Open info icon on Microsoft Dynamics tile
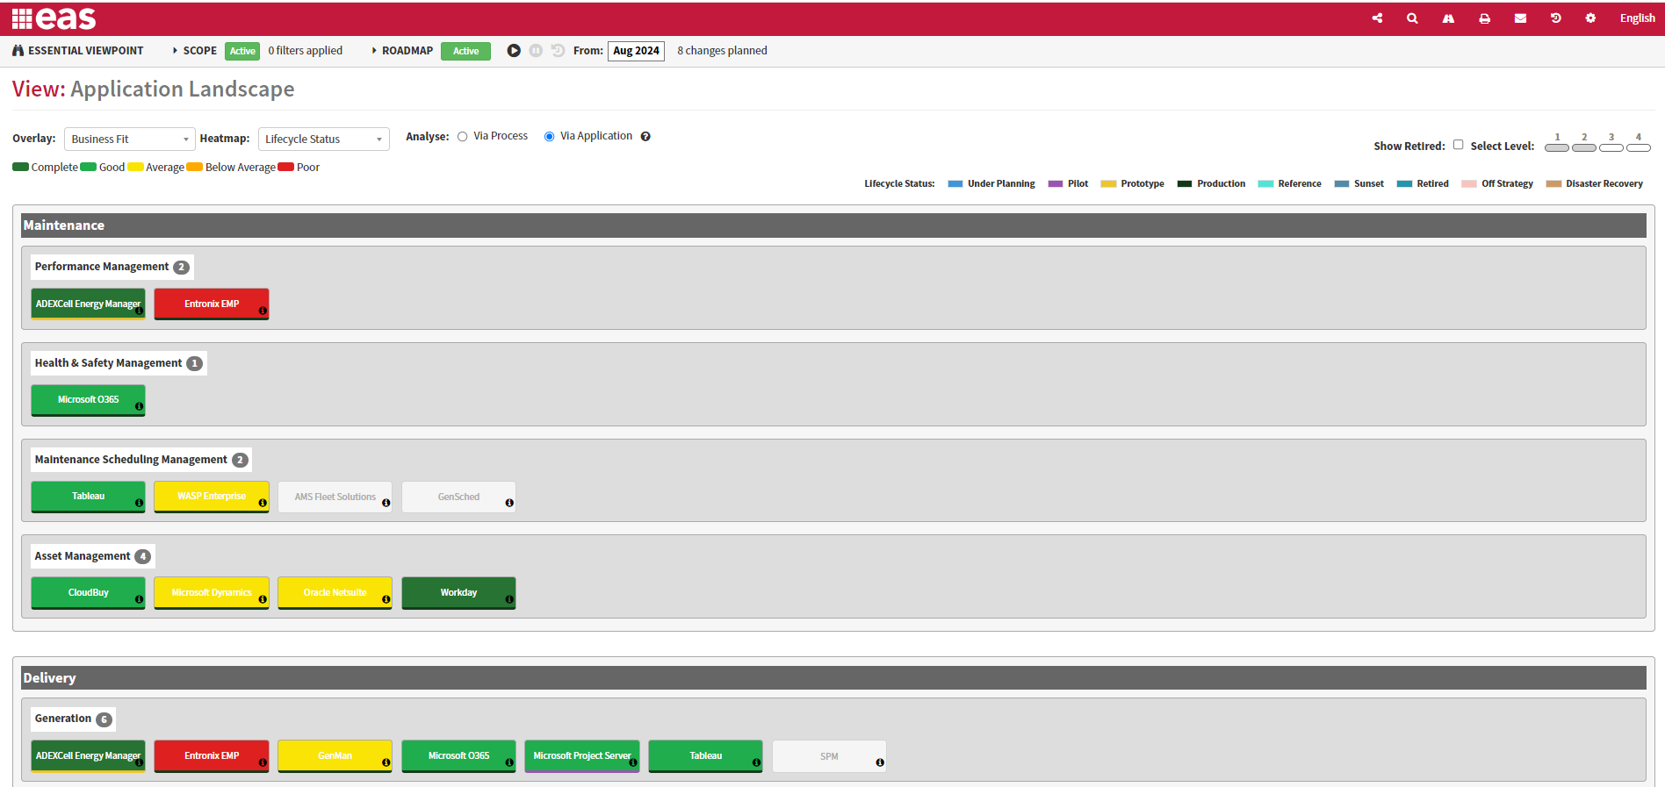The height and width of the screenshot is (787, 1665). point(263,599)
